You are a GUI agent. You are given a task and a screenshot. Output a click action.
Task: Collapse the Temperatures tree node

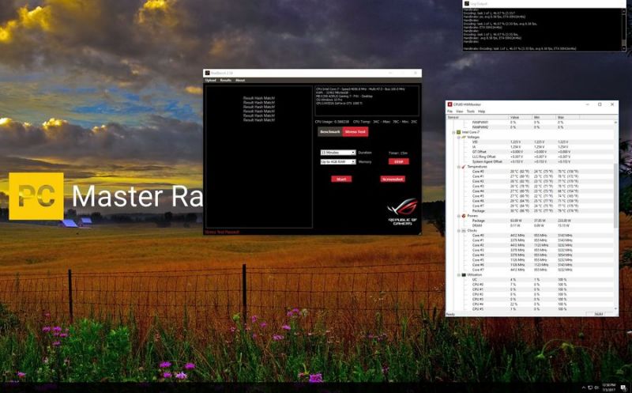pos(458,167)
